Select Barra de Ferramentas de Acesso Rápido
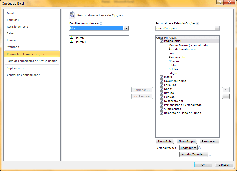The image size is (237, 171). tap(32, 61)
